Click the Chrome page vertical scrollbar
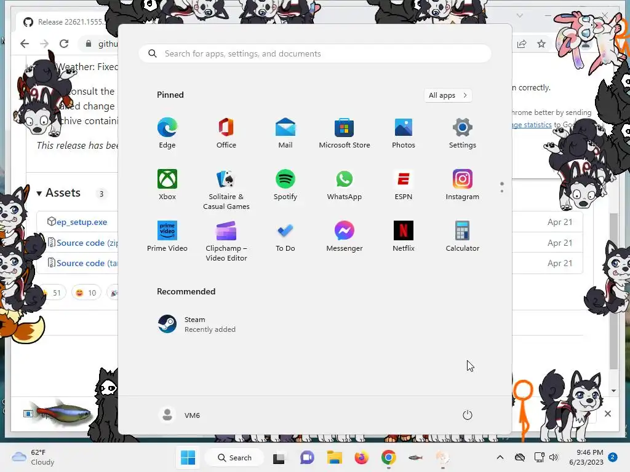Image resolution: width=630 pixels, height=472 pixels. [x=613, y=291]
